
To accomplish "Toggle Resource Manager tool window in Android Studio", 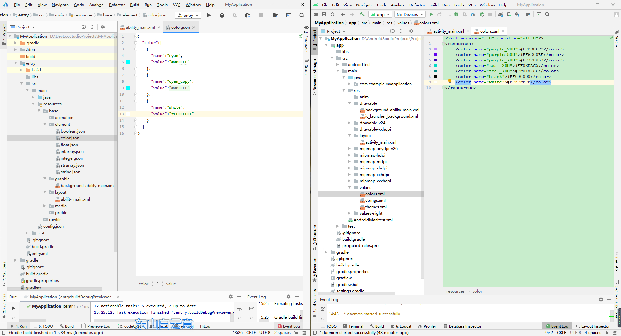I will tap(315, 77).
